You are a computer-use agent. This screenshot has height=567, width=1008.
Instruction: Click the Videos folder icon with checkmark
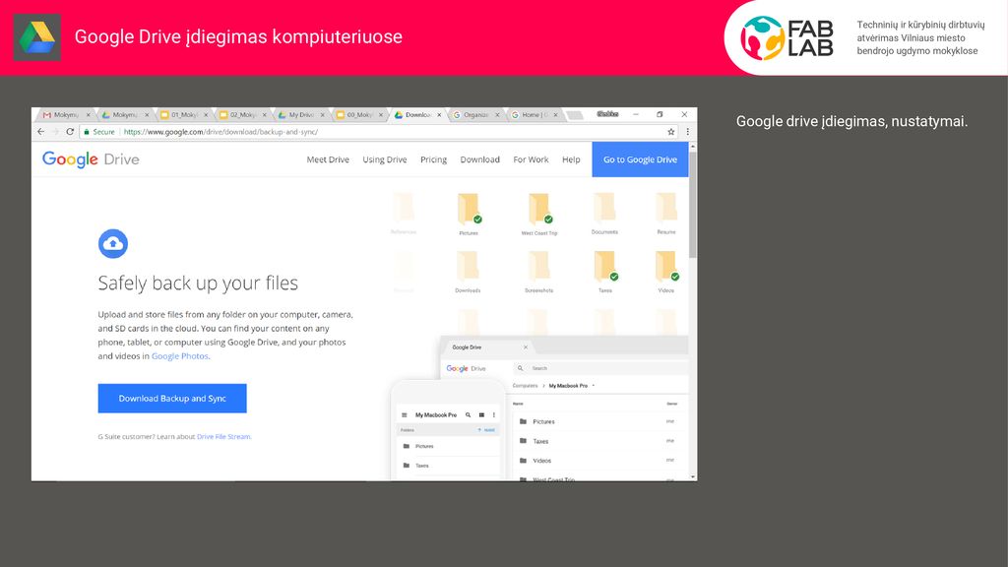(667, 266)
